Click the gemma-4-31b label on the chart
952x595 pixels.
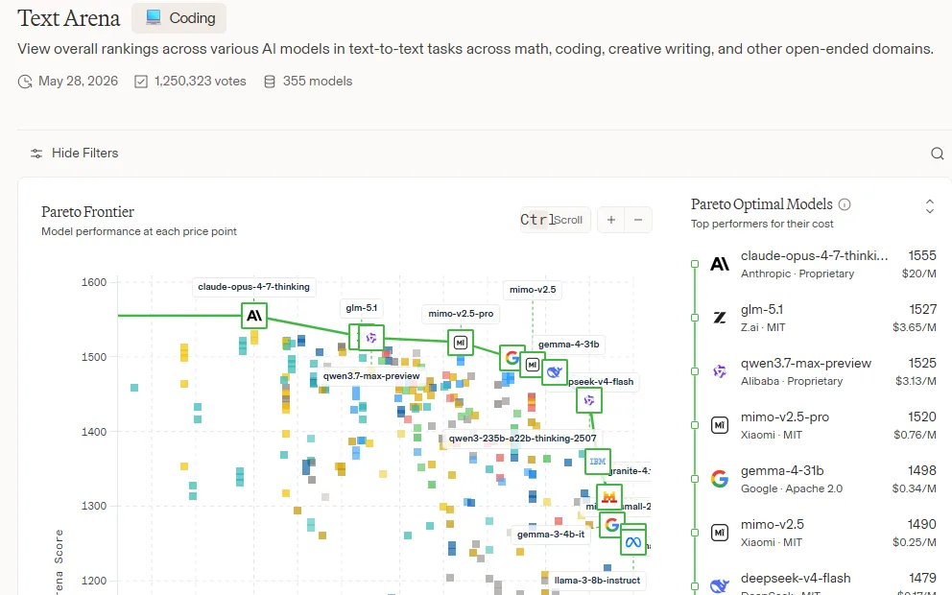click(568, 345)
